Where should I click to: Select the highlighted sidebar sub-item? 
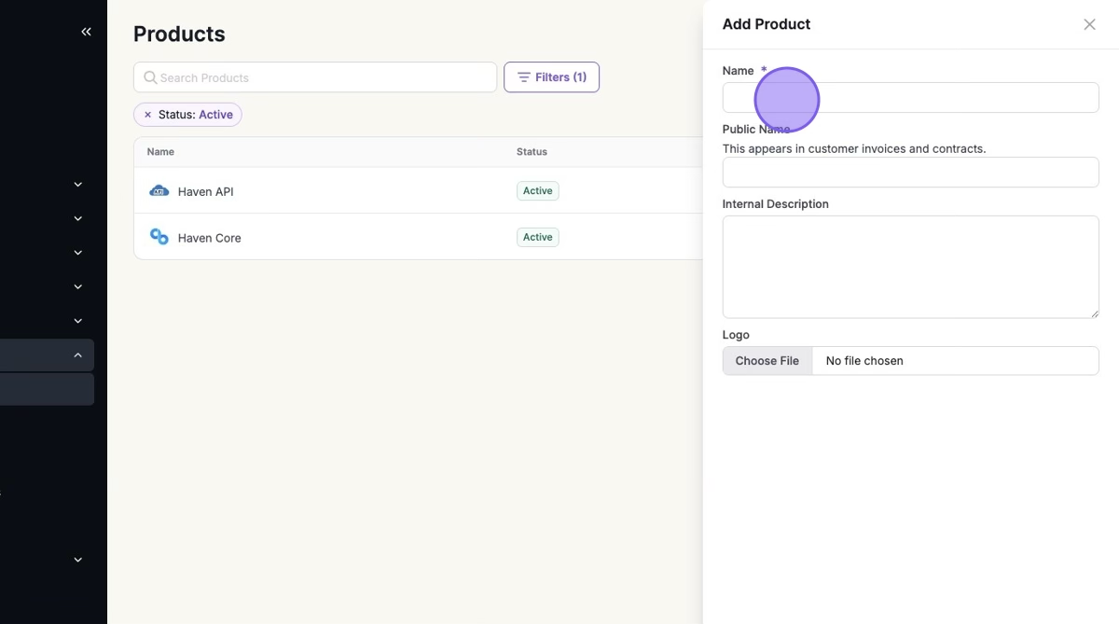pos(47,390)
